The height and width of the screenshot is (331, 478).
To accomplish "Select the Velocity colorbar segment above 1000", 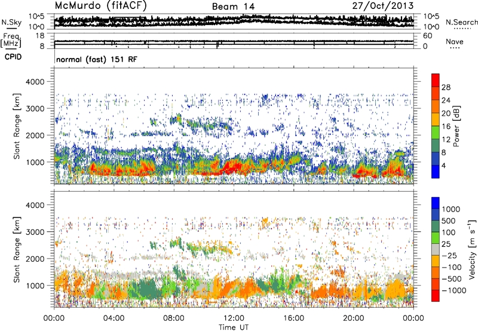I will coord(436,203).
